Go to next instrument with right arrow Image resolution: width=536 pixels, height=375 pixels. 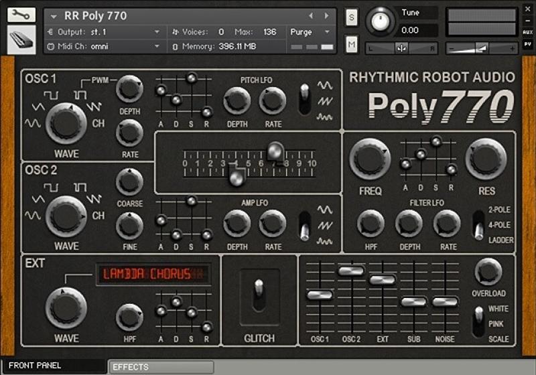[x=326, y=15]
